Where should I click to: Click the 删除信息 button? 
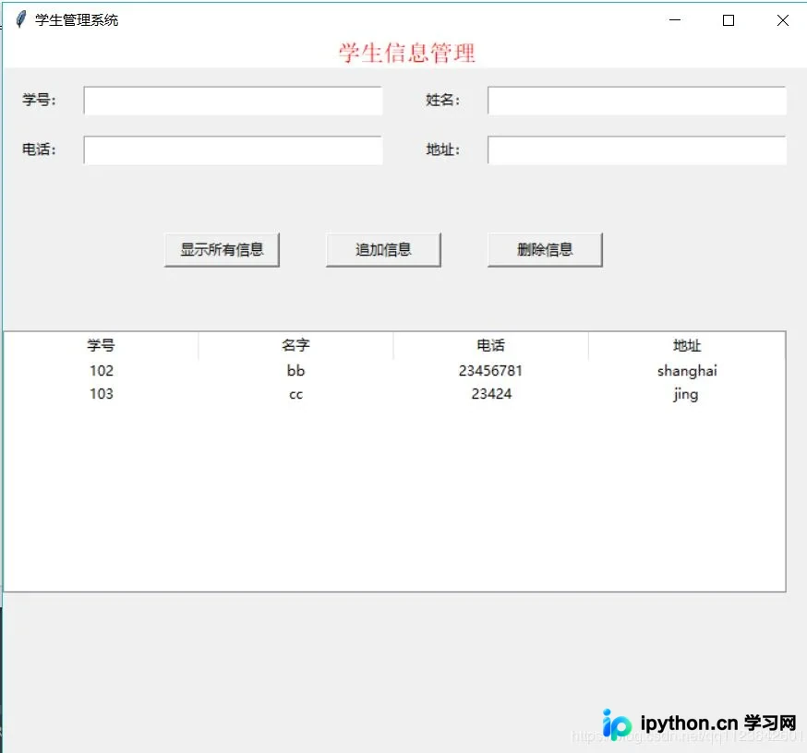coord(545,249)
